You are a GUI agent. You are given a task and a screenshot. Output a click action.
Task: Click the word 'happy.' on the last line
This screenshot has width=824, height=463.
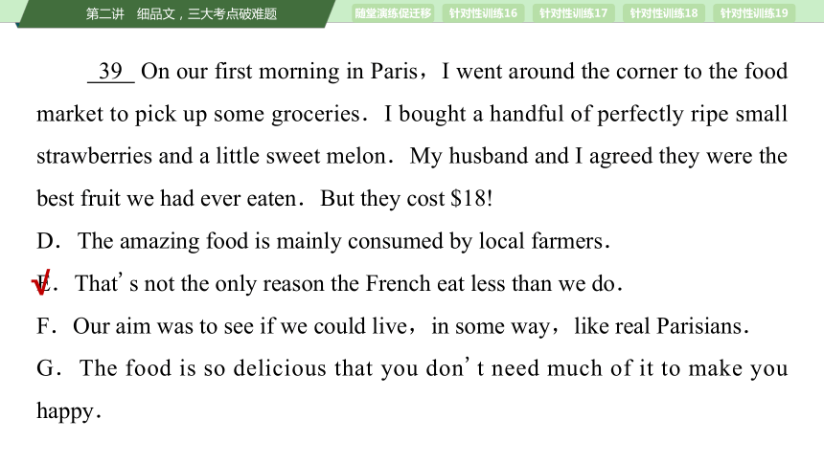[x=69, y=411]
